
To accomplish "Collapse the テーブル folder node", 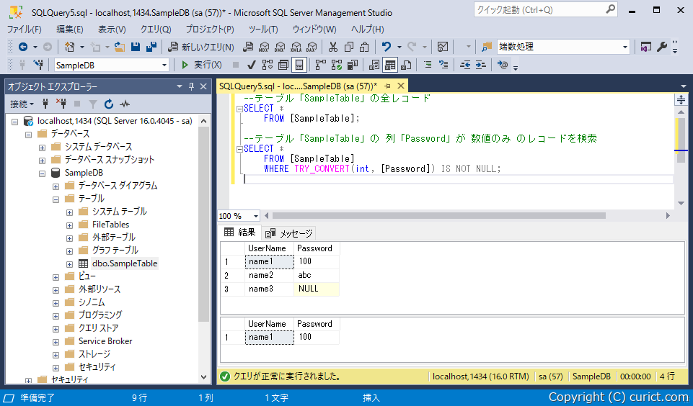I will coord(56,199).
